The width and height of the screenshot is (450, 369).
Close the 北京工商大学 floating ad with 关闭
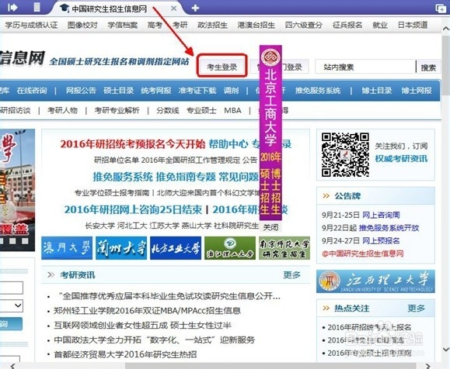pos(270,227)
